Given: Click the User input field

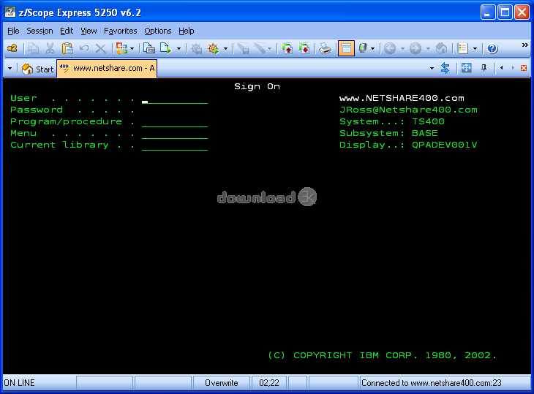Looking at the screenshot, I should (175, 99).
